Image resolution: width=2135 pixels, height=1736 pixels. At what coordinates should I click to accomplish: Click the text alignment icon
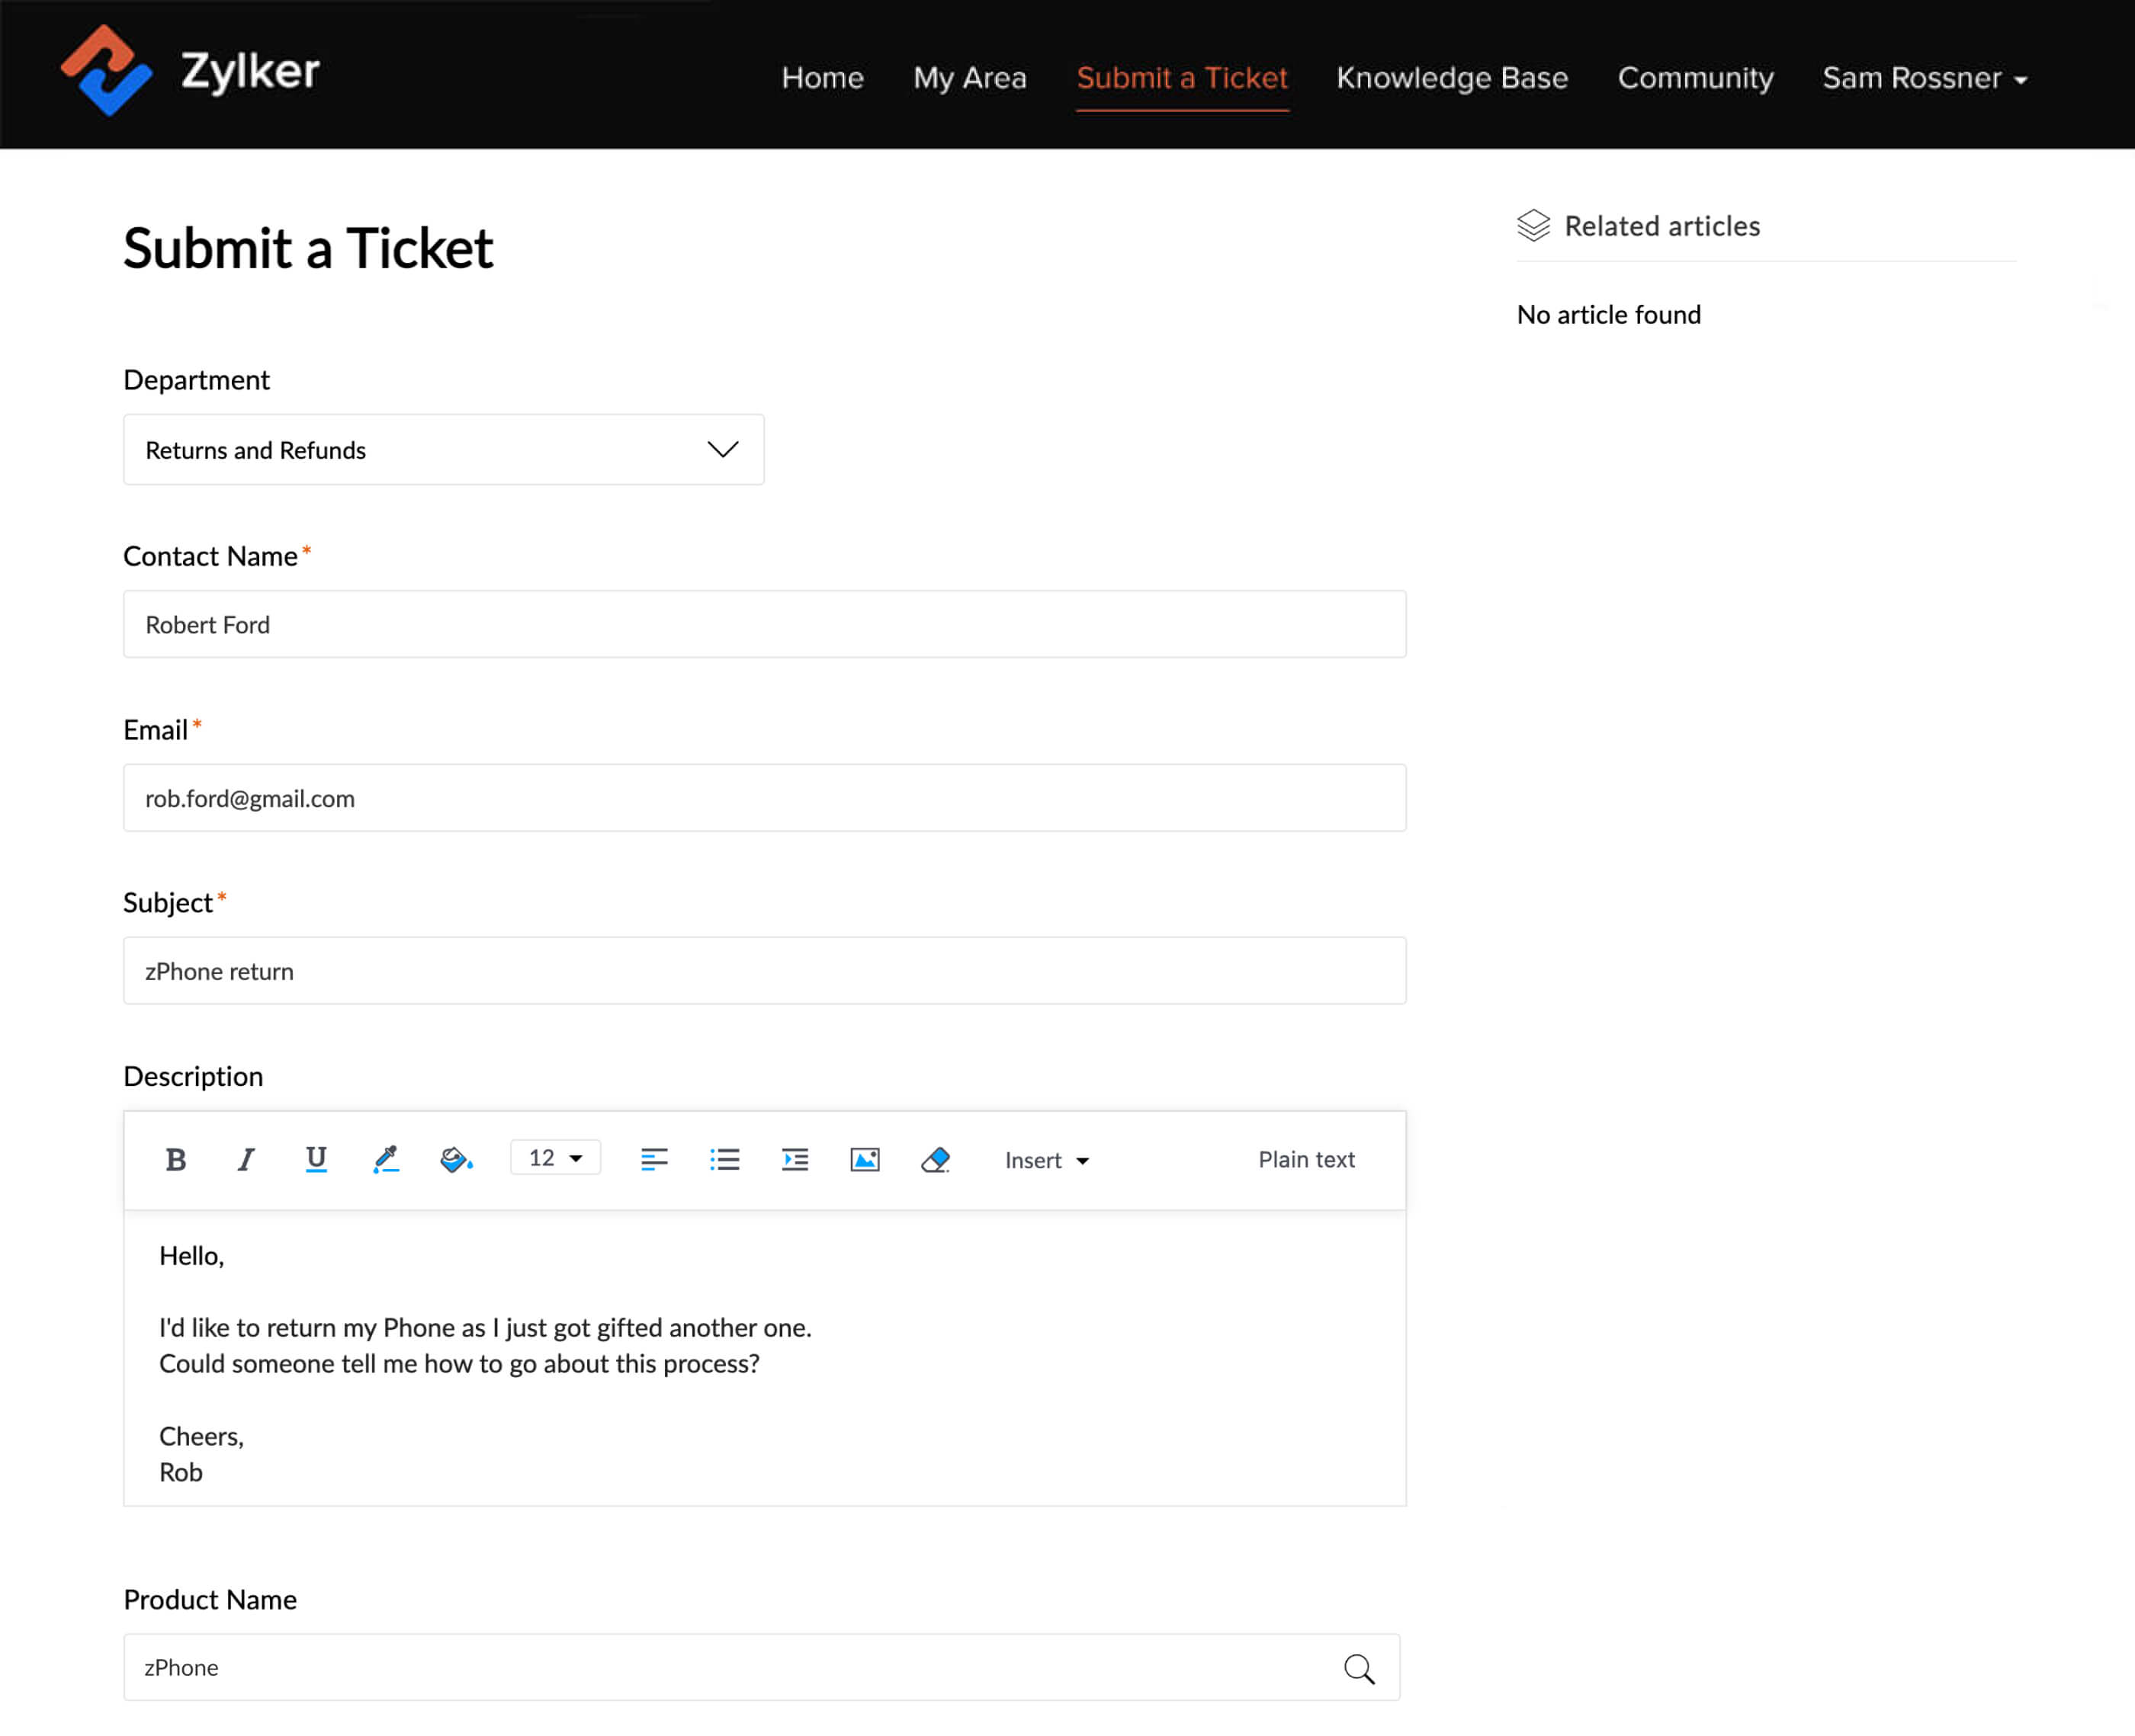(x=653, y=1161)
